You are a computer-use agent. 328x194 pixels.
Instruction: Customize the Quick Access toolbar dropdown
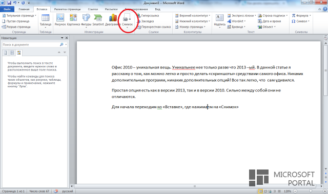pyautogui.click(x=29, y=3)
